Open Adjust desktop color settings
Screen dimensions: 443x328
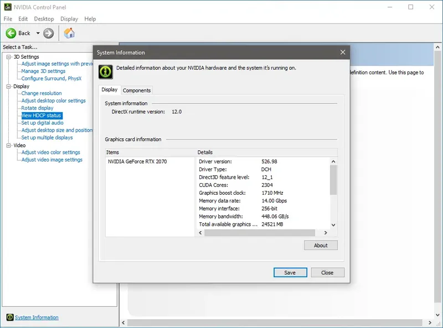pos(53,101)
